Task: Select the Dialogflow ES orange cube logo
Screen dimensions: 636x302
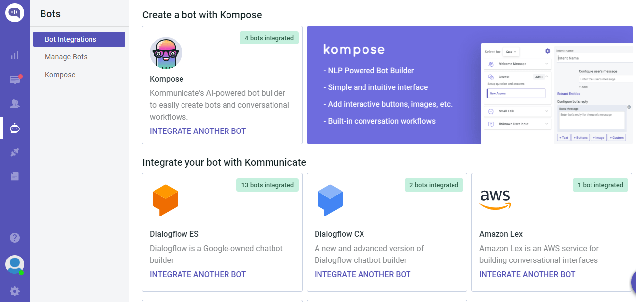Action: pos(165,200)
